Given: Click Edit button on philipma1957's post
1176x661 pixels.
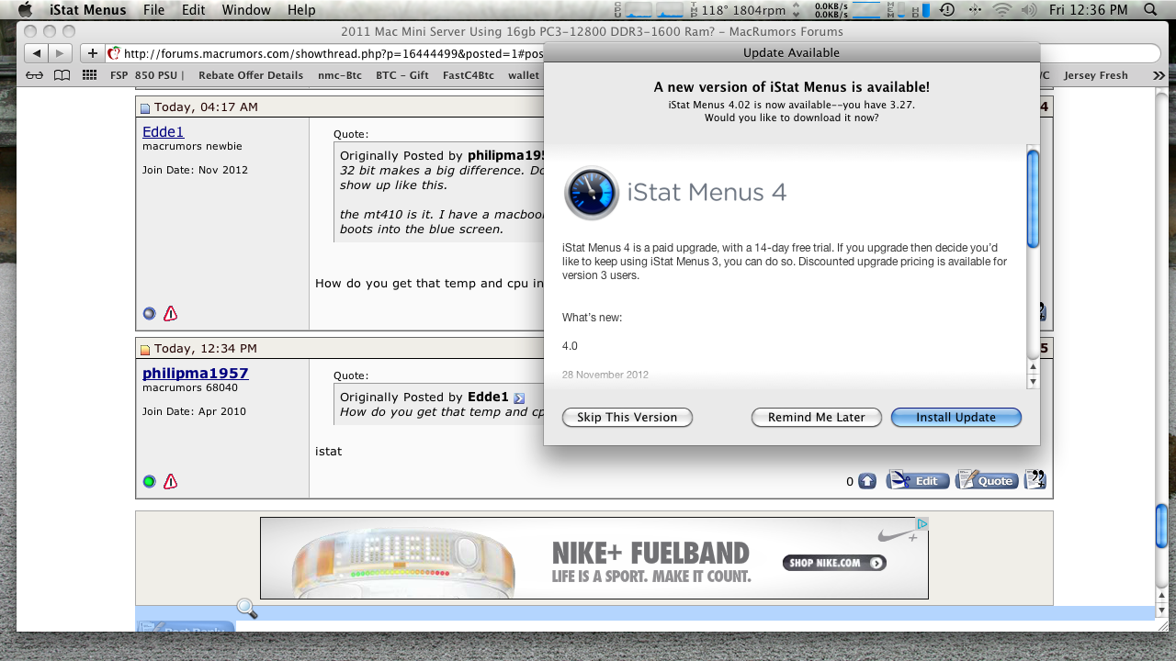Looking at the screenshot, I should [x=918, y=480].
